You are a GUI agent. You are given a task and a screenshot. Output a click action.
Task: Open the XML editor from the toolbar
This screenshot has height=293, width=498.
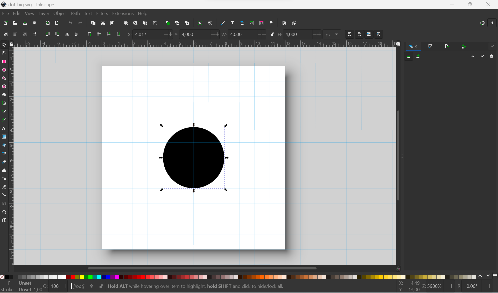click(x=252, y=23)
